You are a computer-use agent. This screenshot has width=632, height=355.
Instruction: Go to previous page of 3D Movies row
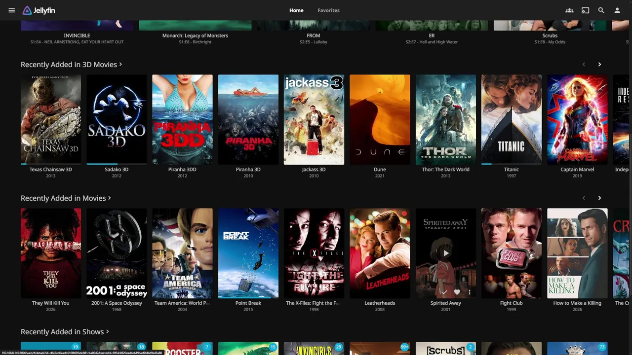coord(584,65)
